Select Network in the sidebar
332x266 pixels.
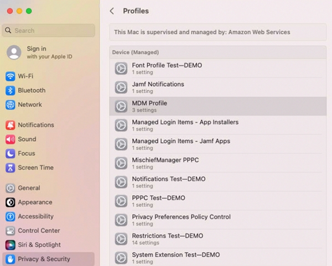(x=30, y=105)
